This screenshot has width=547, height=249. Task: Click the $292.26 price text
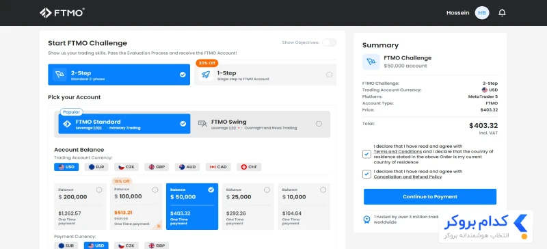(236, 213)
